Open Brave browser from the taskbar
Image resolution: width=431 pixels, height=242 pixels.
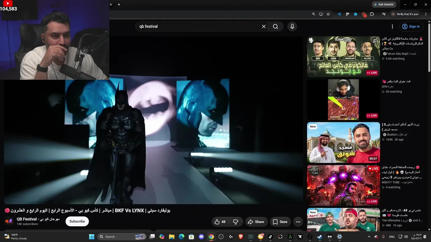[241, 237]
